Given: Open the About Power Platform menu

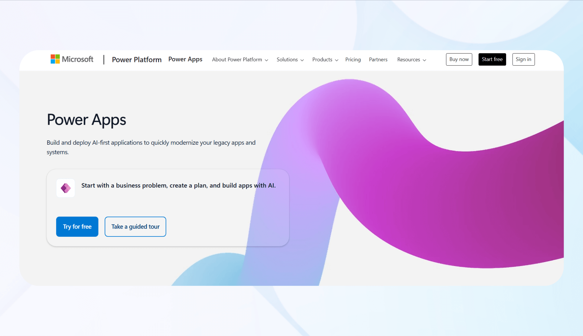Looking at the screenshot, I should 237,60.
